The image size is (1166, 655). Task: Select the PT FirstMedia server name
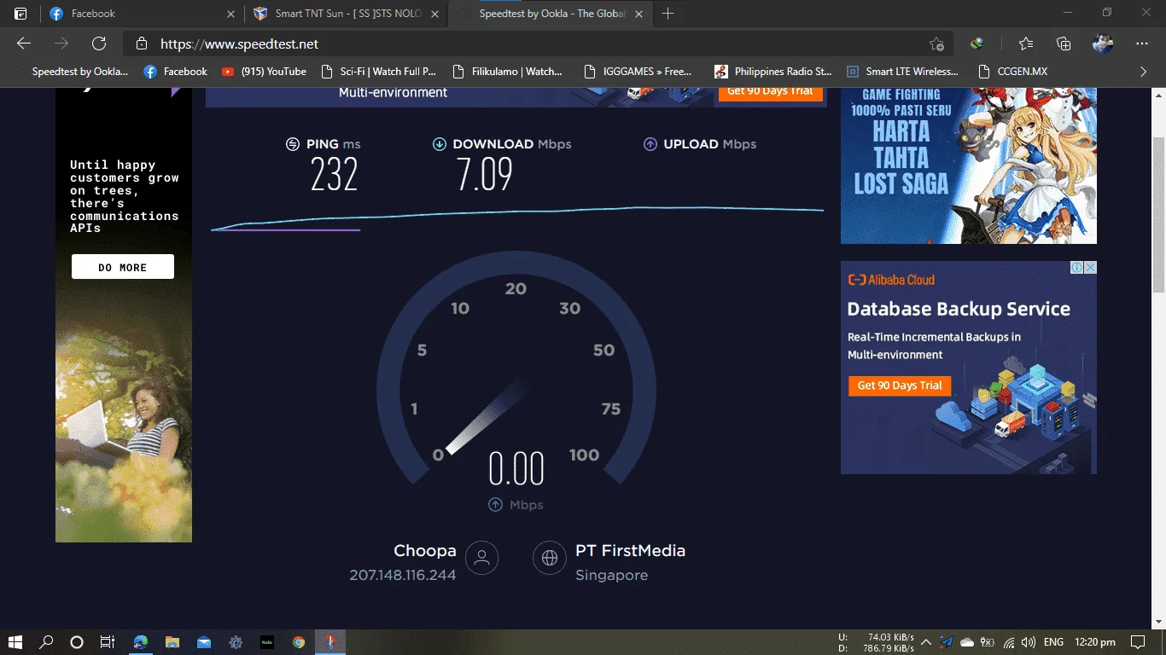pyautogui.click(x=630, y=551)
